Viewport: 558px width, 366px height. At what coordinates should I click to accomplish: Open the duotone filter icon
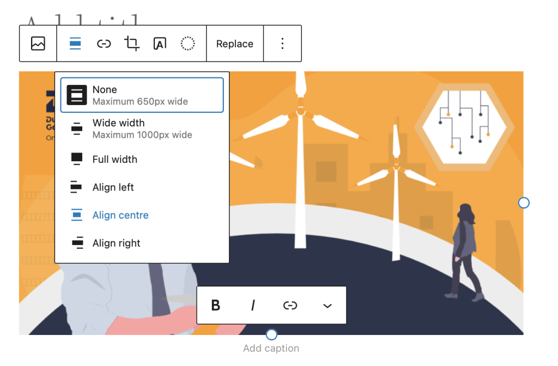tap(187, 43)
